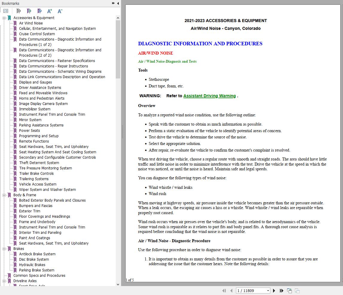Click the panel splitter grip handle
Viewport: 343px width, 295px height.
coord(122,132)
